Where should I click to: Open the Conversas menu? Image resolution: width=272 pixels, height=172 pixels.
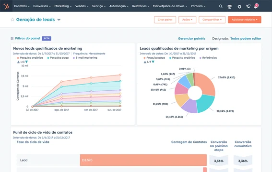[x=42, y=6]
